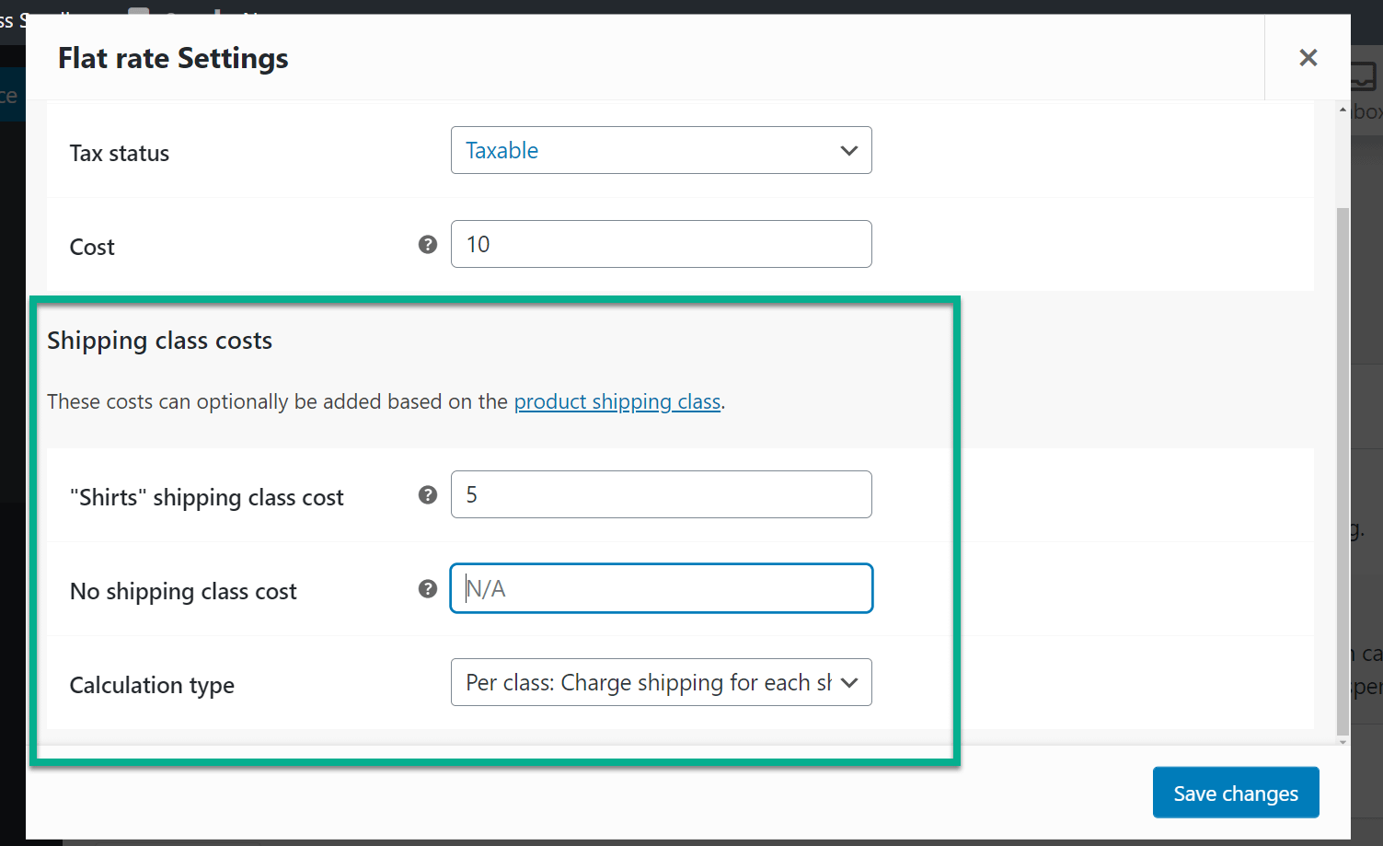Click the Tax status dropdown chevron
The height and width of the screenshot is (846, 1383).
(x=848, y=150)
